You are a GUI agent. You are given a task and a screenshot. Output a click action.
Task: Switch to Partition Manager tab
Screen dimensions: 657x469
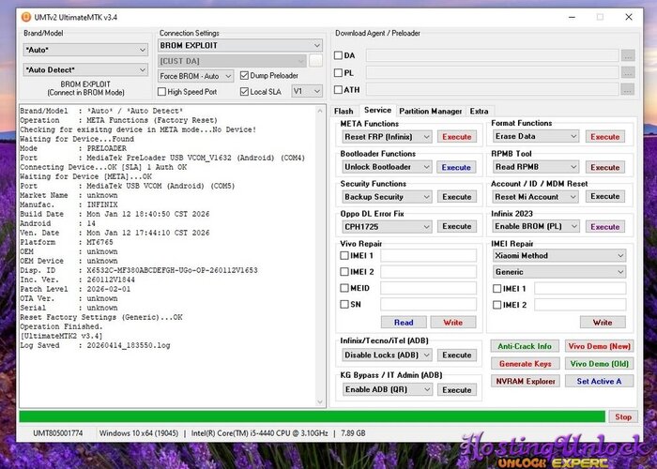click(430, 111)
